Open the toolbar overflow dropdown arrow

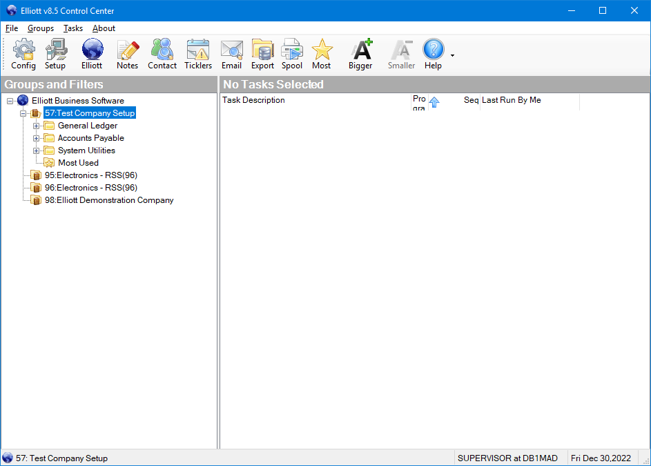(452, 55)
